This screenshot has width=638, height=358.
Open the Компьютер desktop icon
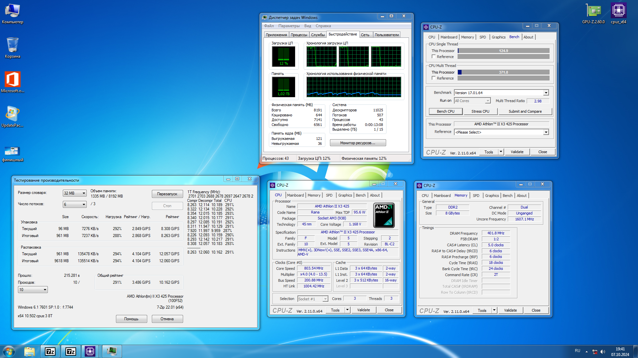point(12,14)
